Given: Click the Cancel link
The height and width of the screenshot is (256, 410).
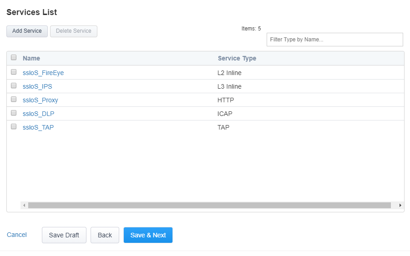Looking at the screenshot, I should tap(17, 235).
